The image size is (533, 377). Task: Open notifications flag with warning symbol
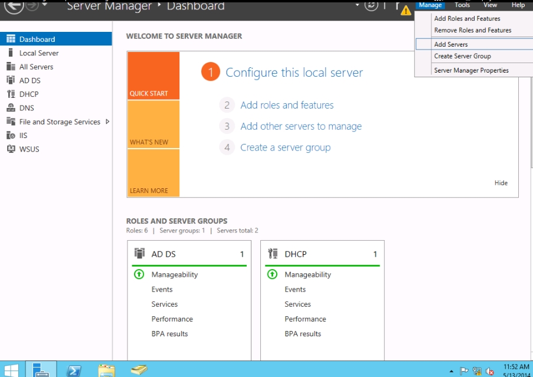pyautogui.click(x=403, y=8)
